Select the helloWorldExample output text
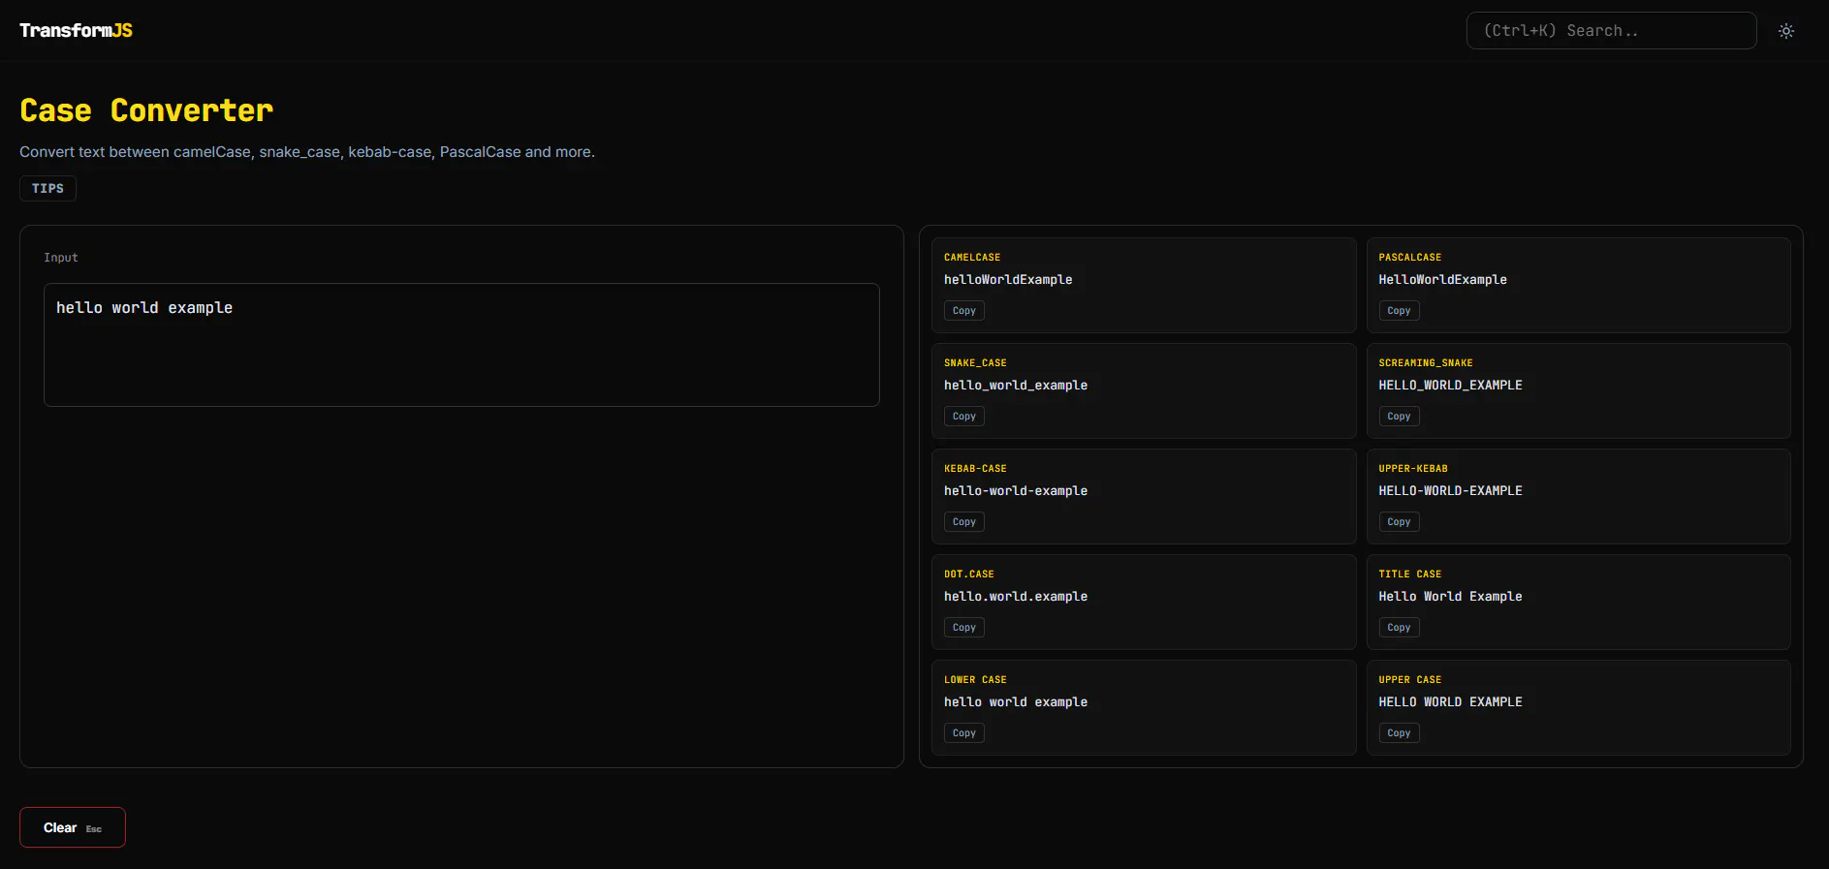 [x=1008, y=280]
